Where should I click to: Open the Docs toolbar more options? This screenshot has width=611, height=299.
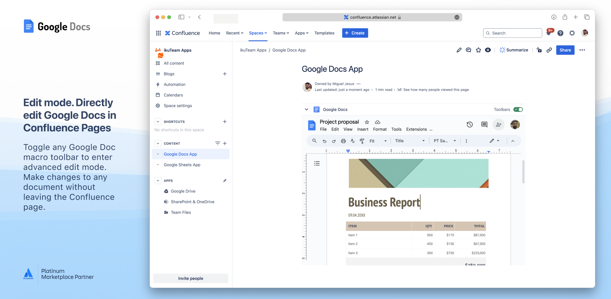466,141
